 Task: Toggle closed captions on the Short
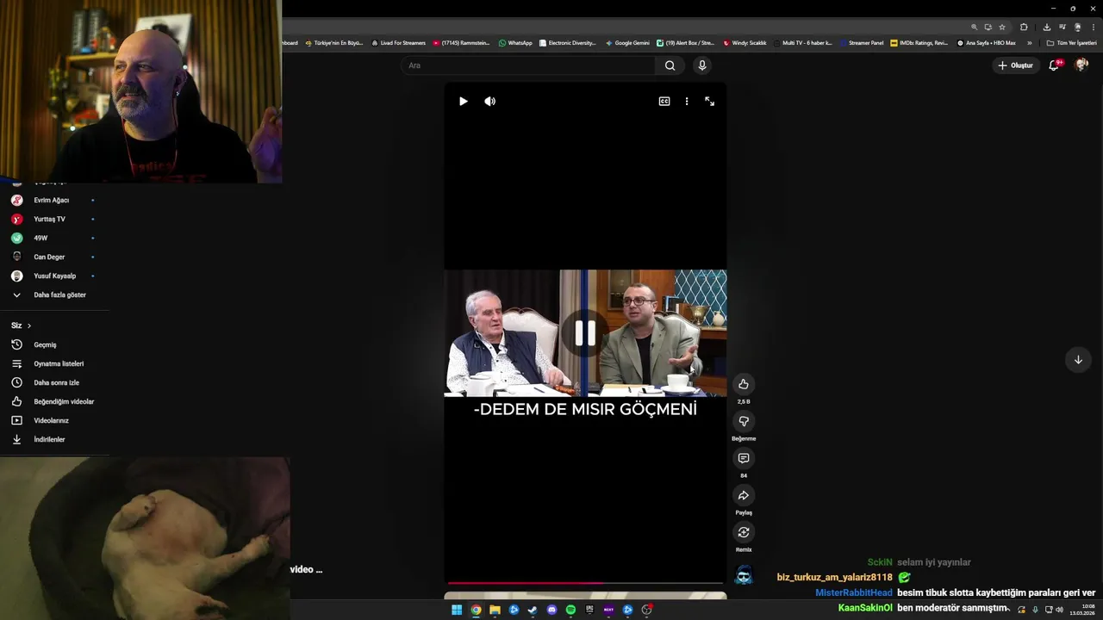[x=664, y=102]
